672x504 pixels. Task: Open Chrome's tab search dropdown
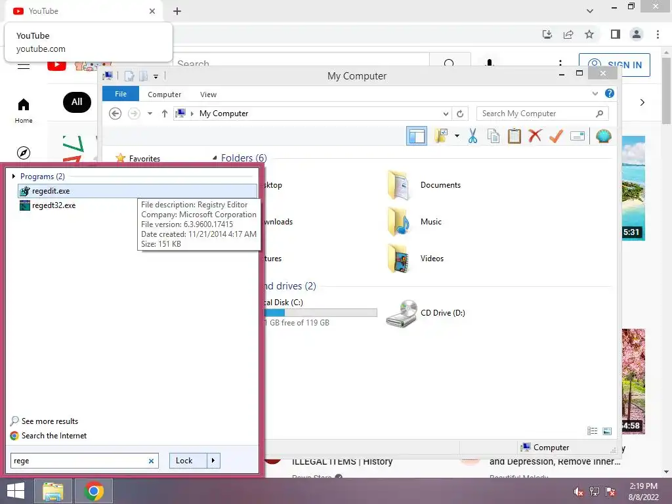(x=590, y=11)
